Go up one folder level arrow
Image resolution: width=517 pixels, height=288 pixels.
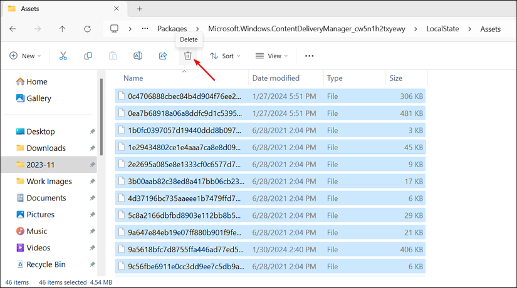(x=62, y=29)
